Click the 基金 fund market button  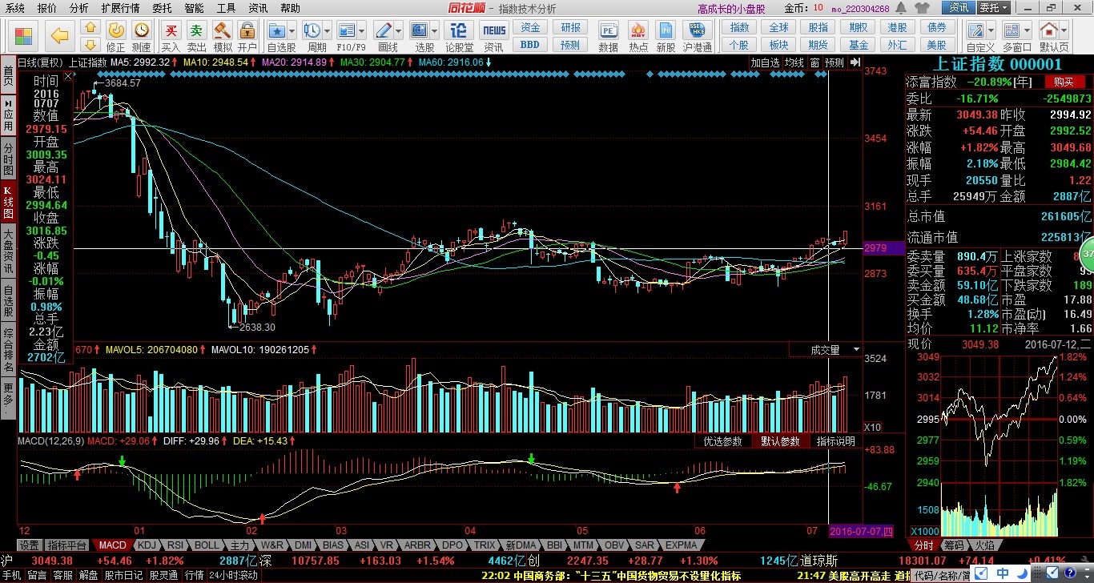(x=859, y=45)
